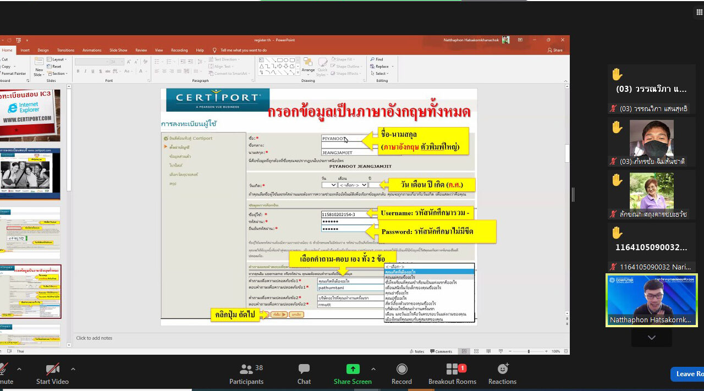Click the Share button in PowerPoint

click(x=555, y=50)
